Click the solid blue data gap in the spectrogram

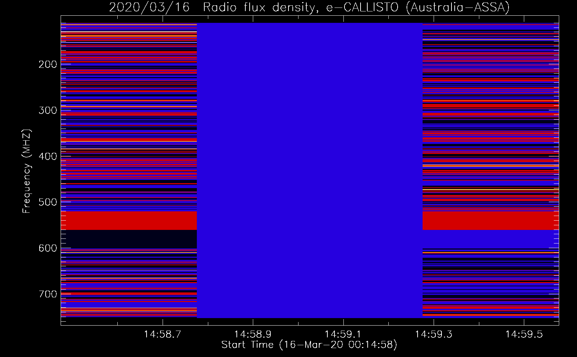310,170
